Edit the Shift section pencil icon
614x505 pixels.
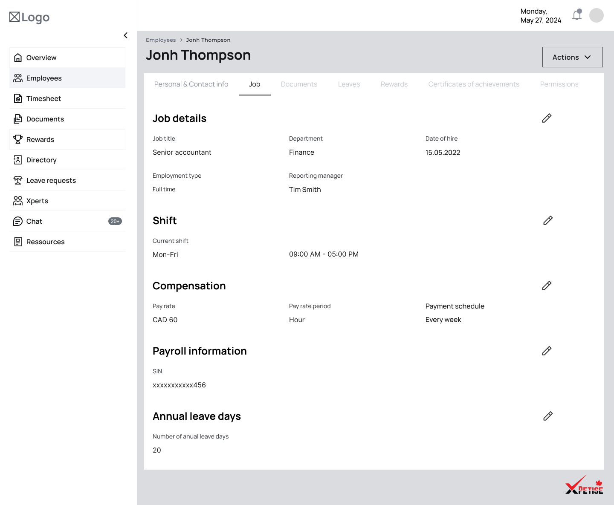click(547, 220)
